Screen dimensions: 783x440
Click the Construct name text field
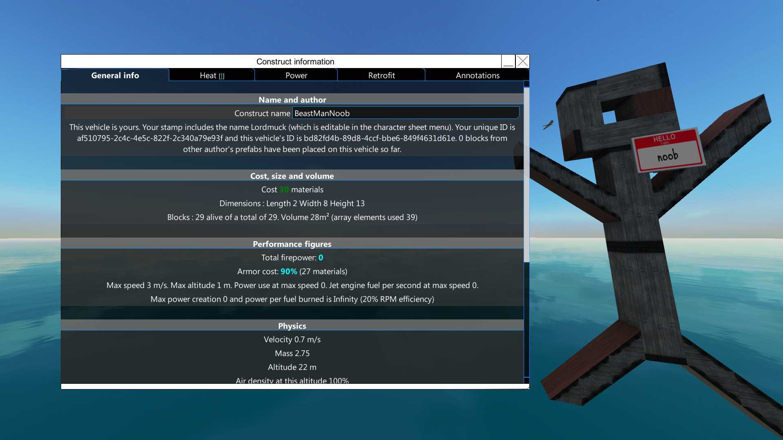(405, 113)
